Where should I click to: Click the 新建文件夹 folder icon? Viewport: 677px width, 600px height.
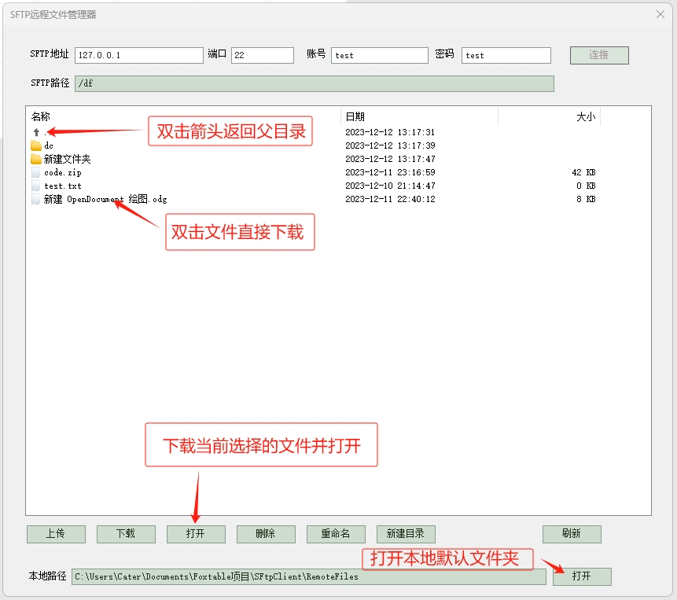36,159
